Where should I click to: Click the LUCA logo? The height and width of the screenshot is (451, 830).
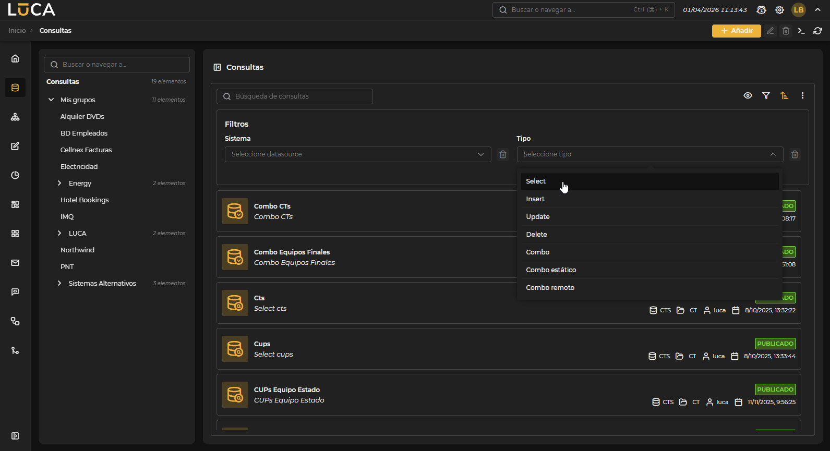[x=31, y=9]
